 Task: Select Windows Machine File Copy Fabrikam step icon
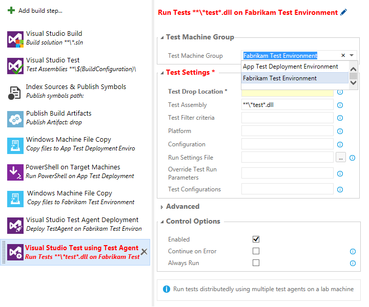[x=15, y=199]
